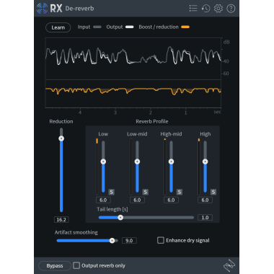Click the High-mid band value field

pos(171,200)
